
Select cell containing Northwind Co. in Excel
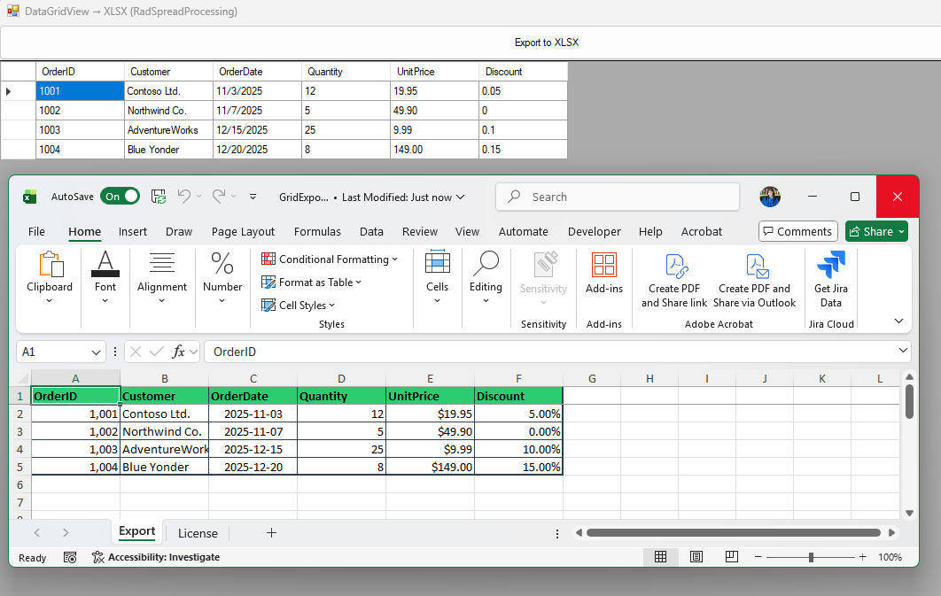click(x=165, y=431)
